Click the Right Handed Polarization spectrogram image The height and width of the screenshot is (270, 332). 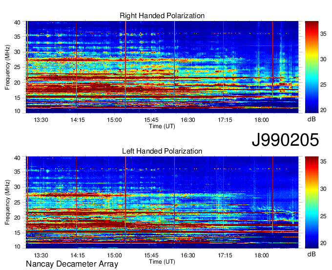tap(162, 67)
